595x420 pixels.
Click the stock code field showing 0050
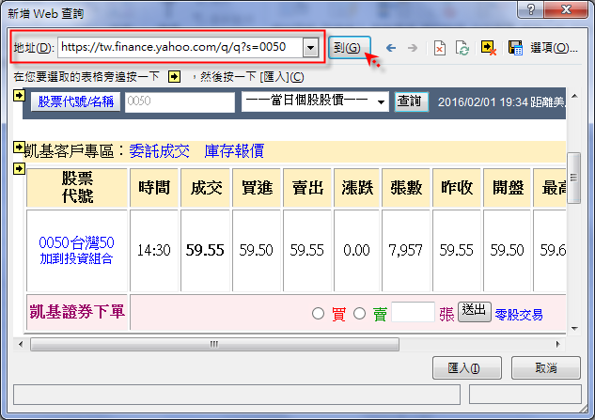click(x=180, y=101)
